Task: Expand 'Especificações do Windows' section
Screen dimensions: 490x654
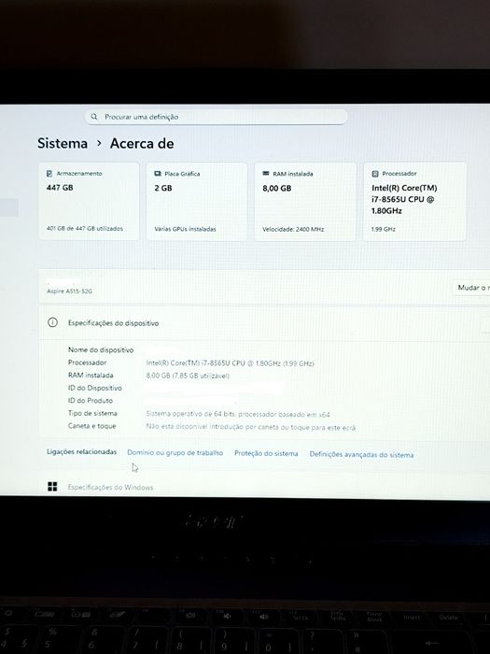Action: pos(264,487)
